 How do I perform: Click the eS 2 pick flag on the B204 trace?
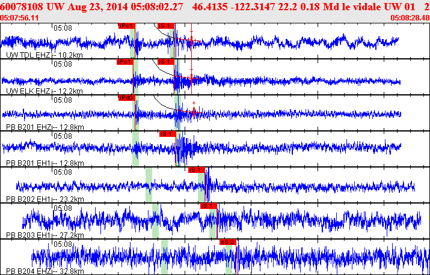tap(228, 242)
